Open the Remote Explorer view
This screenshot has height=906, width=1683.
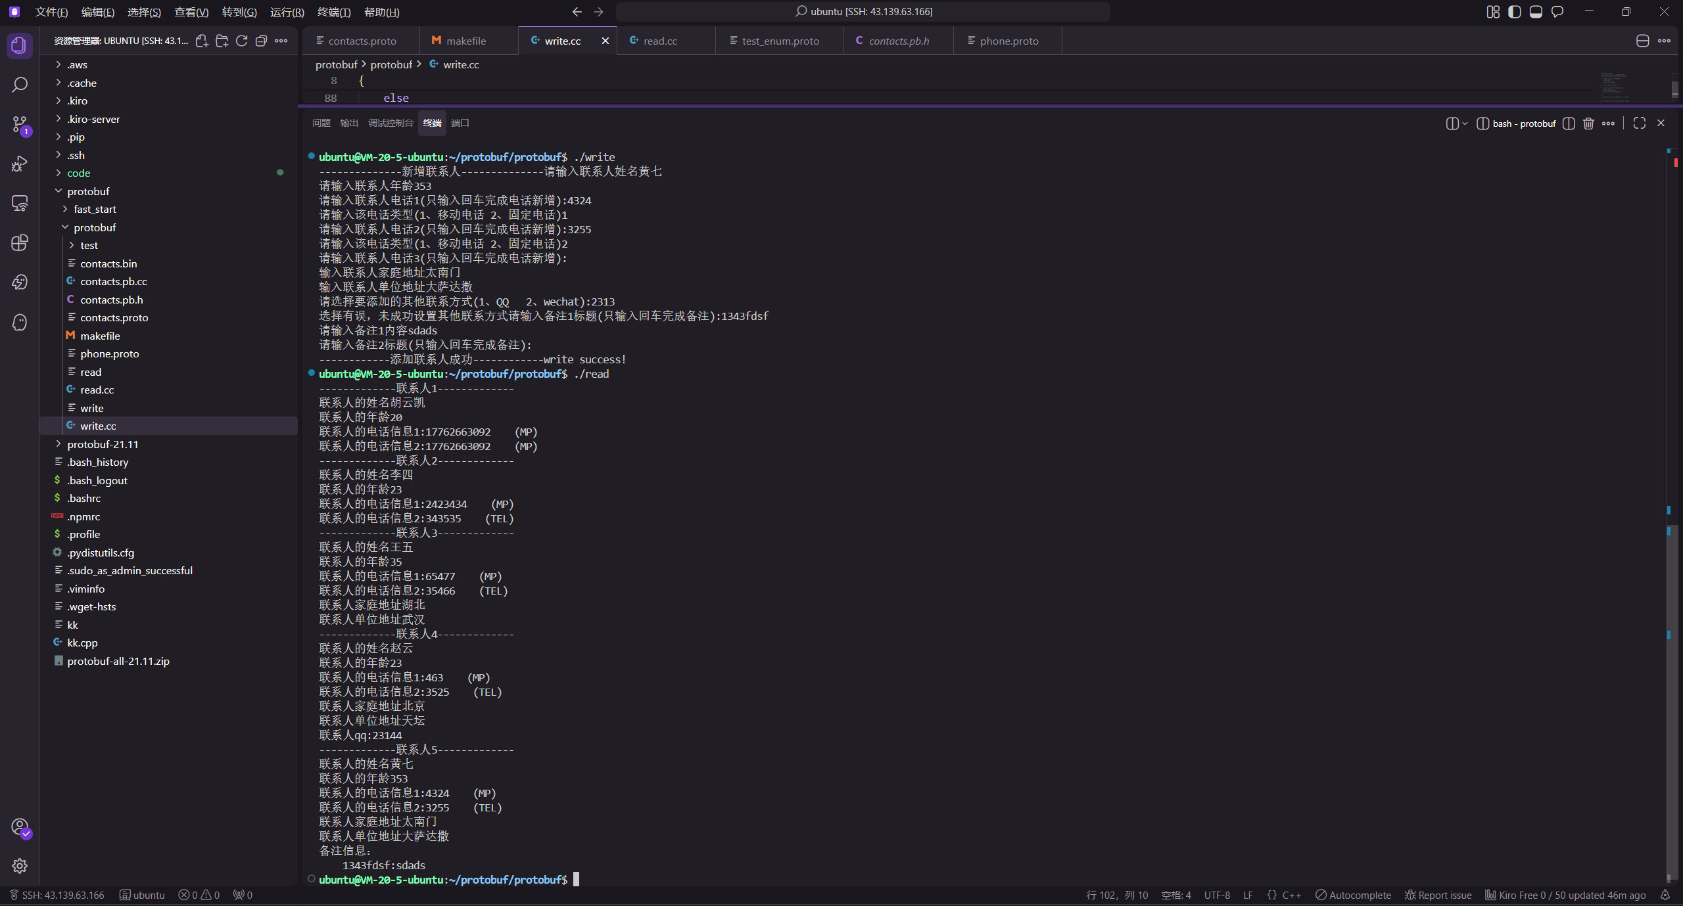pyautogui.click(x=20, y=203)
